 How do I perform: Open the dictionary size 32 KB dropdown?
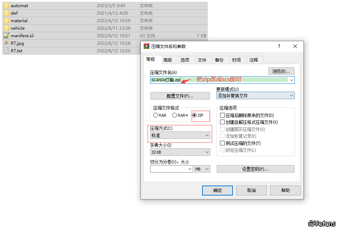coord(180,152)
